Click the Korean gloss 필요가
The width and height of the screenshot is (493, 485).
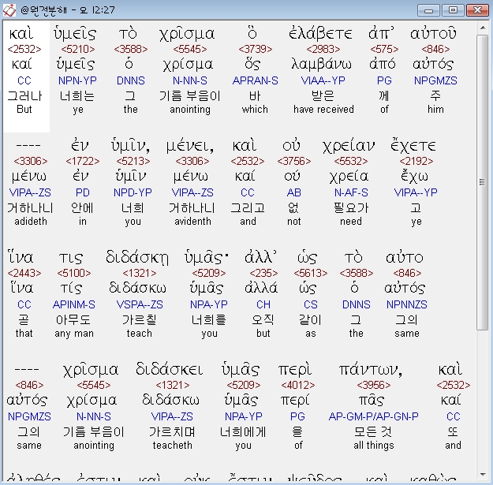pyautogui.click(x=351, y=207)
